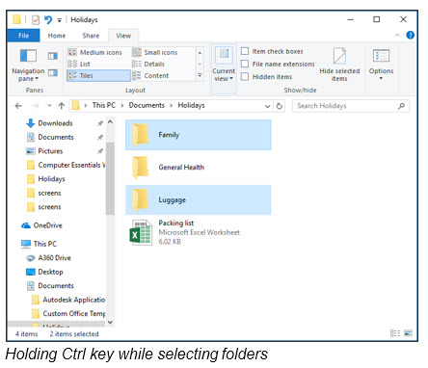Select the Luggage folder
Screen dimensions: 428x368
[199, 199]
